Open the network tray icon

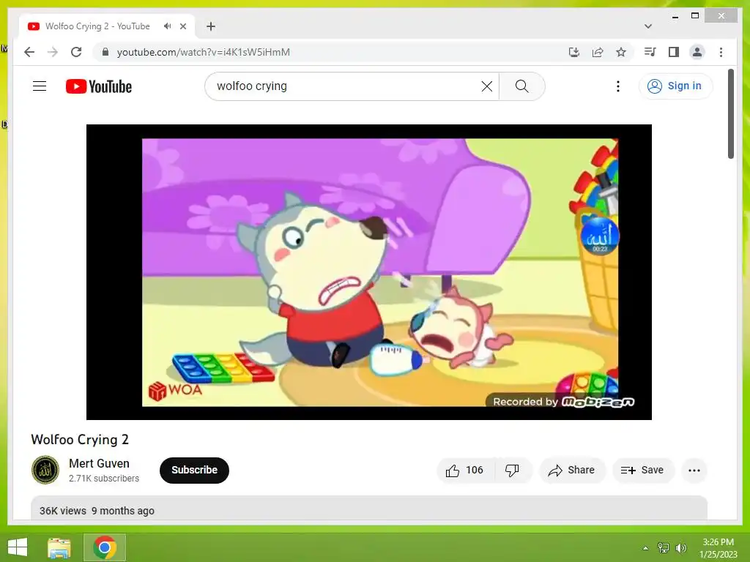click(x=664, y=547)
